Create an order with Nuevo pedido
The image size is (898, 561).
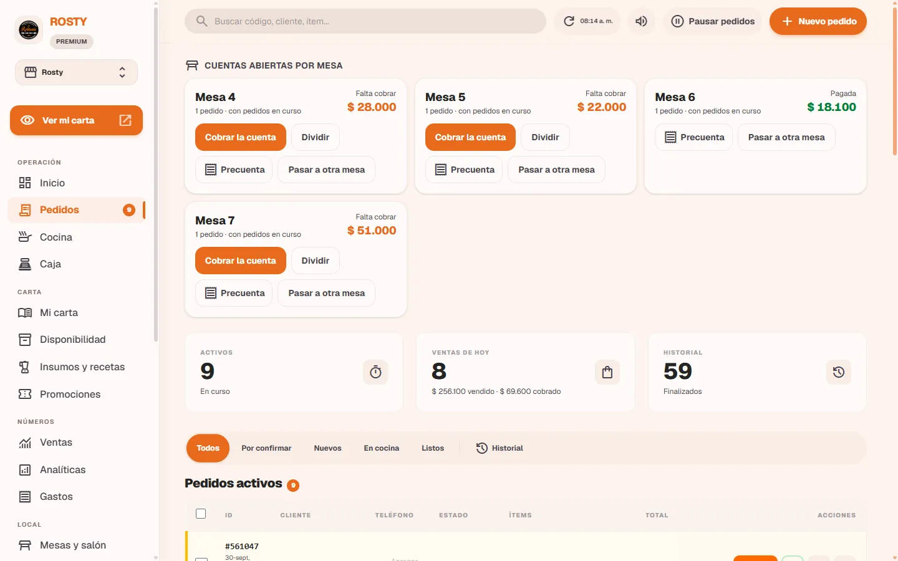(818, 21)
